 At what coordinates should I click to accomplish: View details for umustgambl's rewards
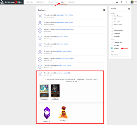point(70,29)
